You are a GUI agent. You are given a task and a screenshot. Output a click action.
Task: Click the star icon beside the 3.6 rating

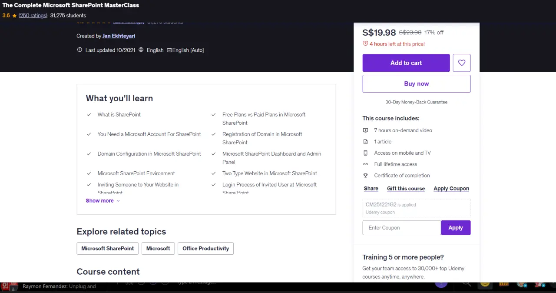(14, 16)
